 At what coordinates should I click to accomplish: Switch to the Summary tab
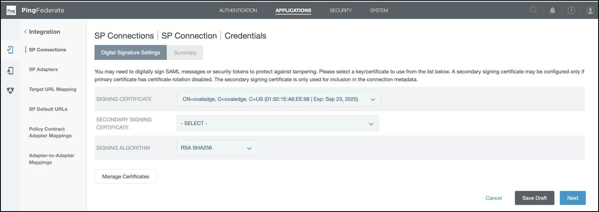click(185, 53)
